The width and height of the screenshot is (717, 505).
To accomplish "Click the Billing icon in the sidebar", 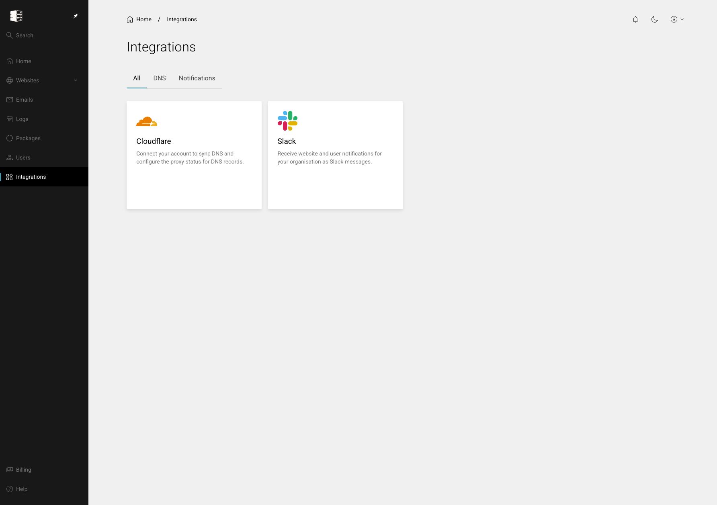I will pyautogui.click(x=10, y=470).
